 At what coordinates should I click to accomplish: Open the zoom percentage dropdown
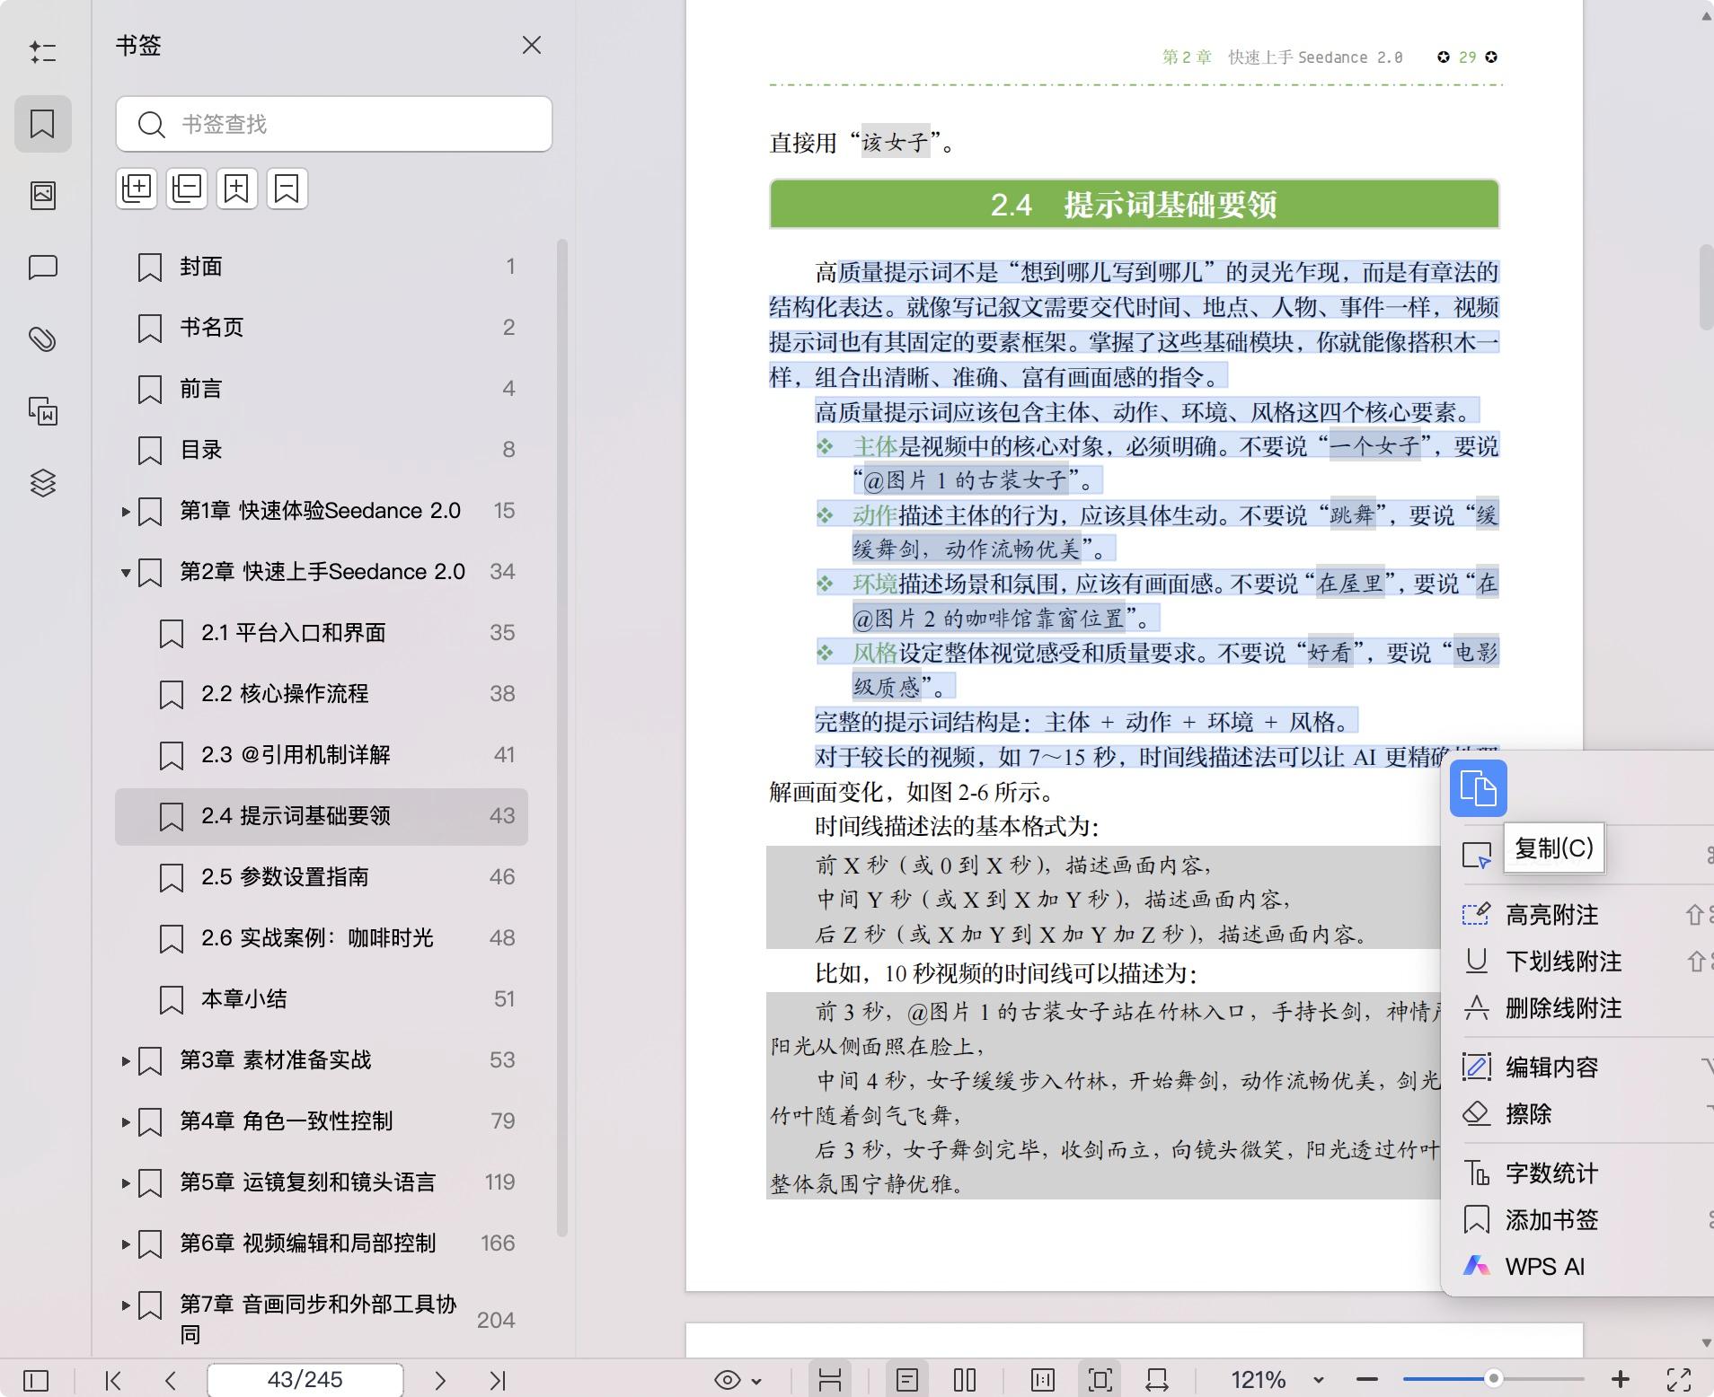tap(1318, 1380)
